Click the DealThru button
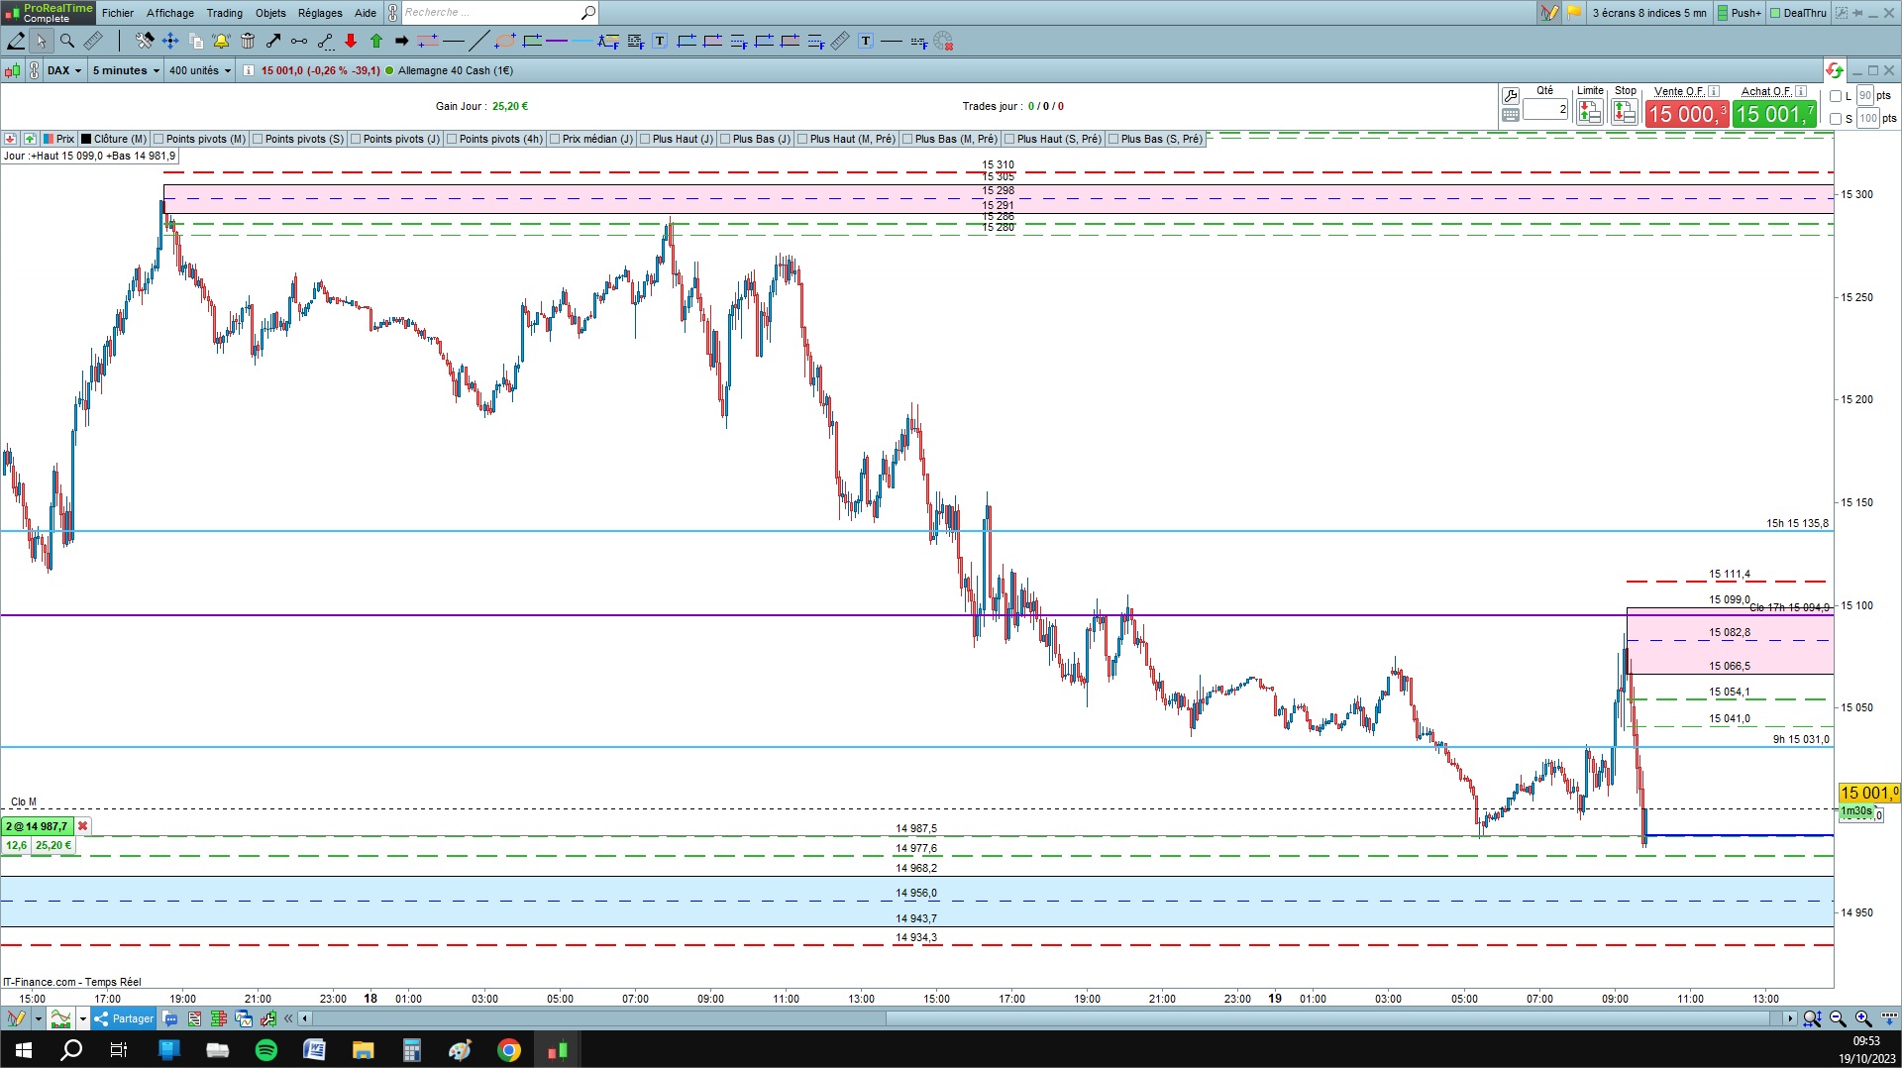Image resolution: width=1902 pixels, height=1068 pixels. click(1798, 13)
